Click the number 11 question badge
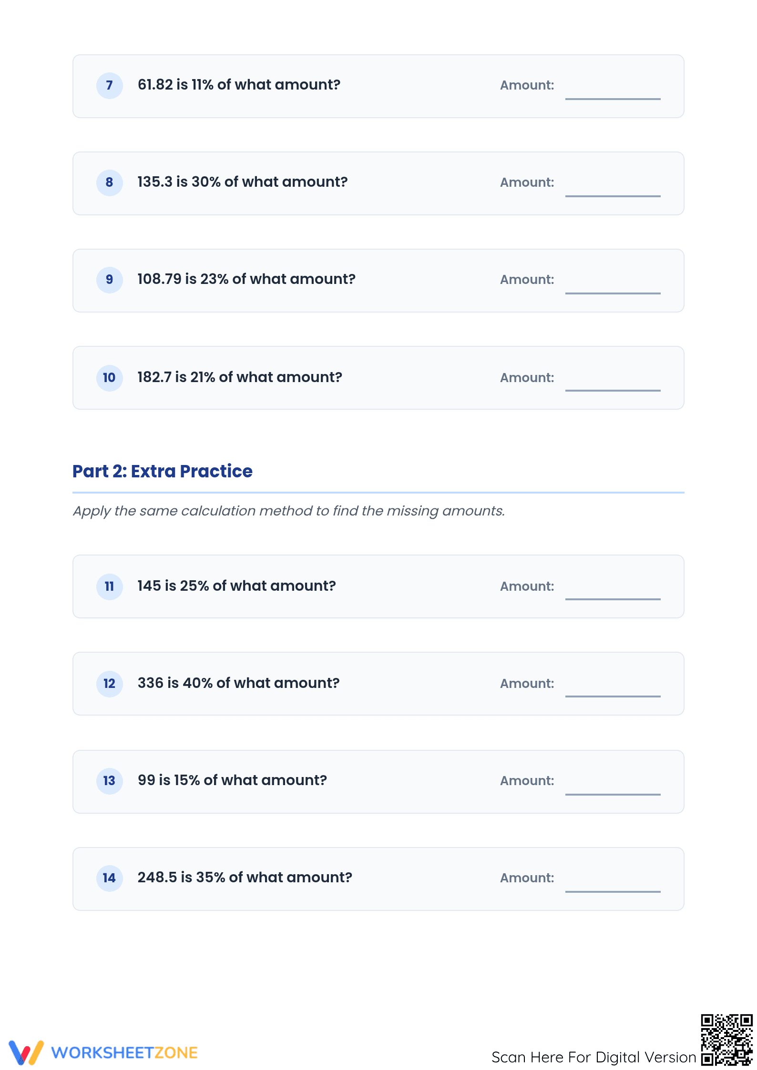The width and height of the screenshot is (757, 1070). (x=109, y=587)
